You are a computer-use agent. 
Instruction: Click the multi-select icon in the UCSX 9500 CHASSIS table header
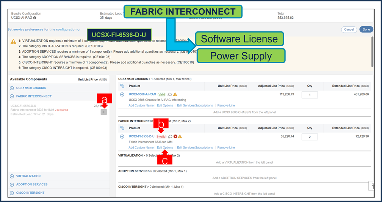coord(122,86)
